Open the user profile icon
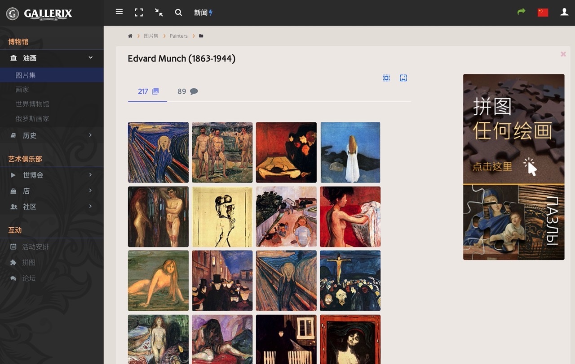The height and width of the screenshot is (364, 575). [564, 12]
